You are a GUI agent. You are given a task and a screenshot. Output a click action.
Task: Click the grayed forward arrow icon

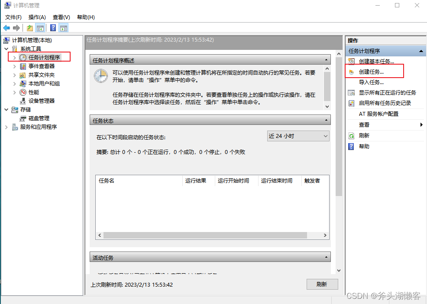pyautogui.click(x=16, y=28)
